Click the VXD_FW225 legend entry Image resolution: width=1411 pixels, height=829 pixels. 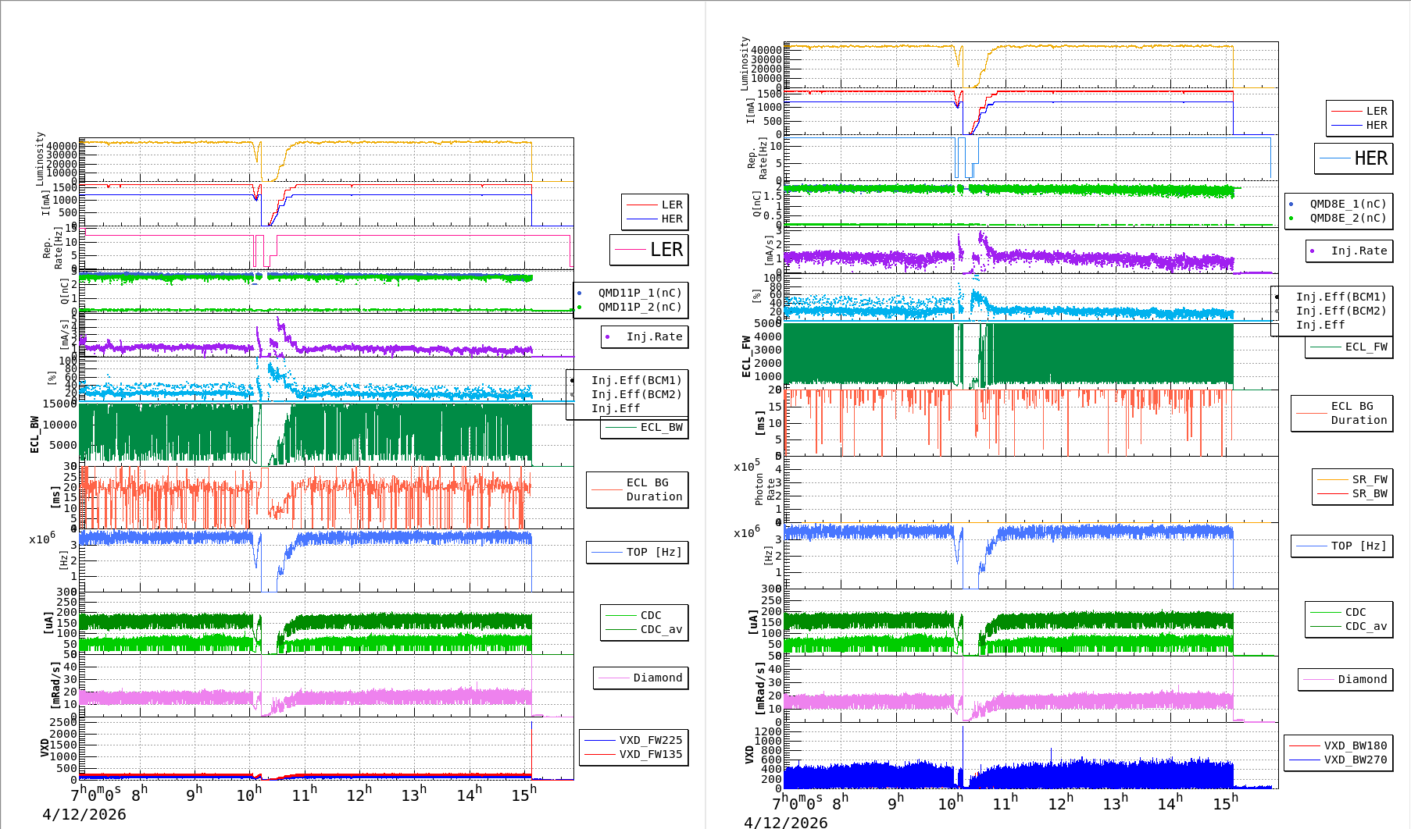tap(634, 741)
